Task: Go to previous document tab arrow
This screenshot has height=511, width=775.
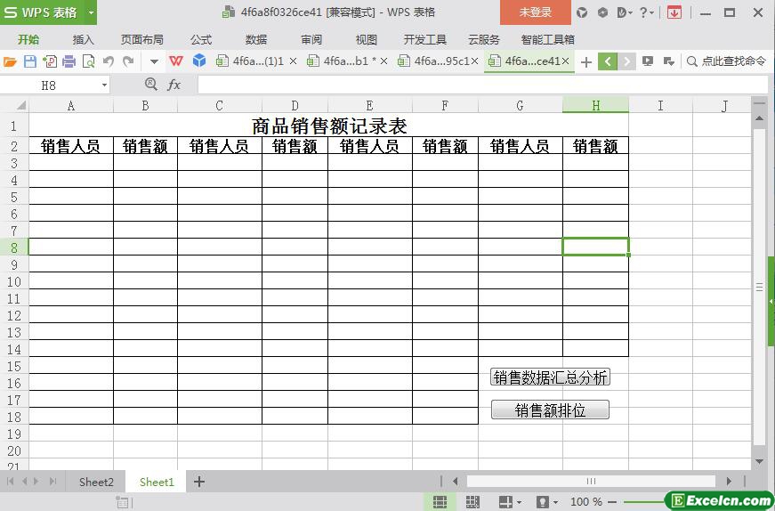Action: pyautogui.click(x=608, y=61)
